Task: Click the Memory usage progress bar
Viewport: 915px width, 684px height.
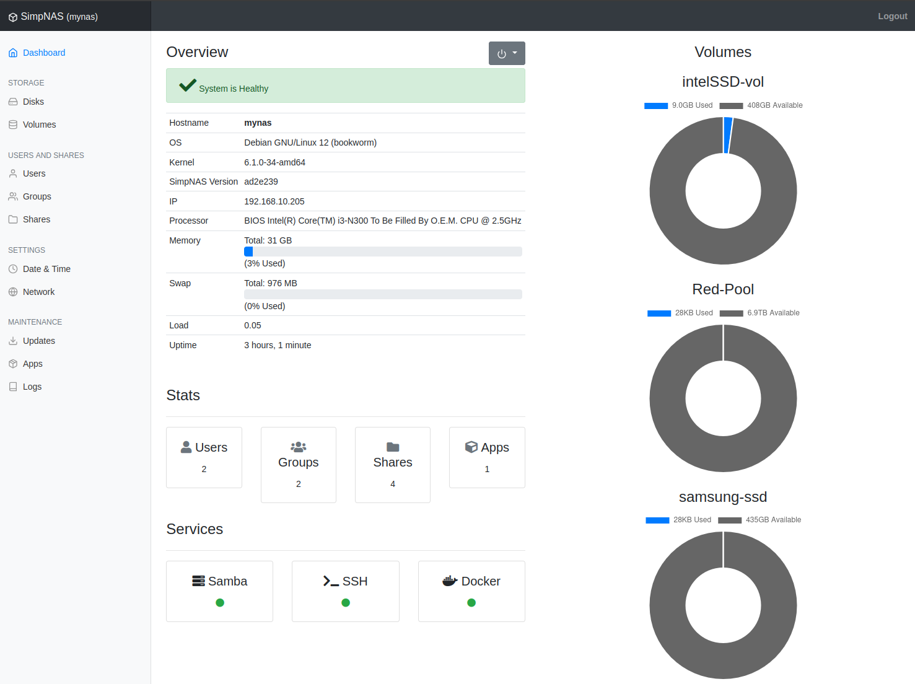Action: coord(383,252)
